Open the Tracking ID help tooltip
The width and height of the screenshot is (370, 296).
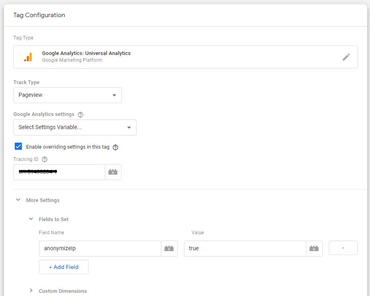click(45, 159)
